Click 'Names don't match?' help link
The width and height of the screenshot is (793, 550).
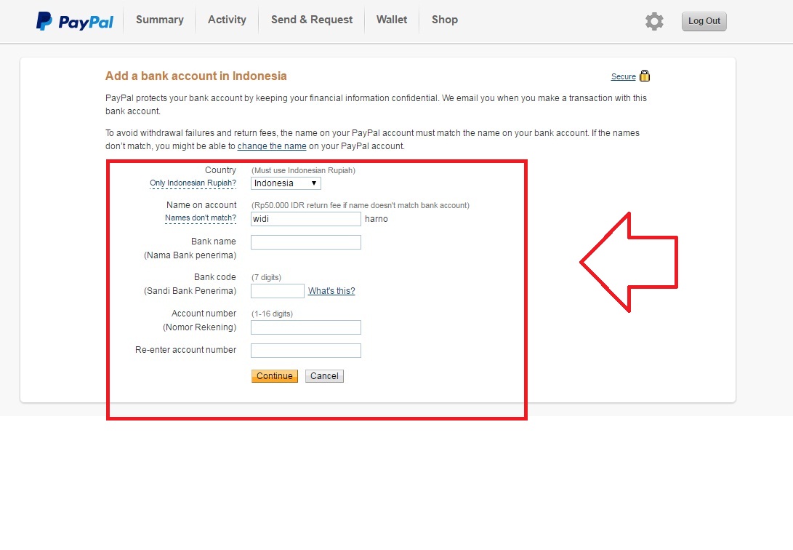[x=201, y=218]
